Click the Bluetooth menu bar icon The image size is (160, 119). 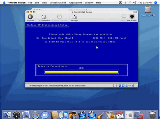click(x=125, y=3)
